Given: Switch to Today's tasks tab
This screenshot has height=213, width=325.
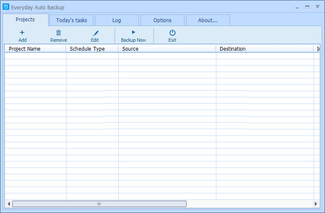Looking at the screenshot, I should pyautogui.click(x=72, y=20).
